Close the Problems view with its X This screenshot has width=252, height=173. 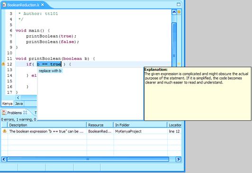[25, 113]
